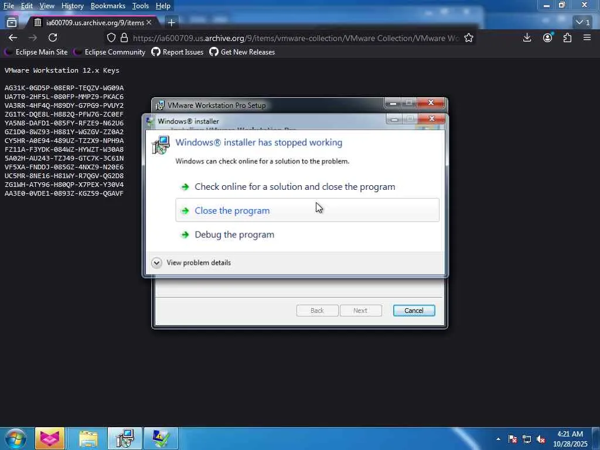
Task: Open the list all tabs dropdown
Action: [583, 23]
